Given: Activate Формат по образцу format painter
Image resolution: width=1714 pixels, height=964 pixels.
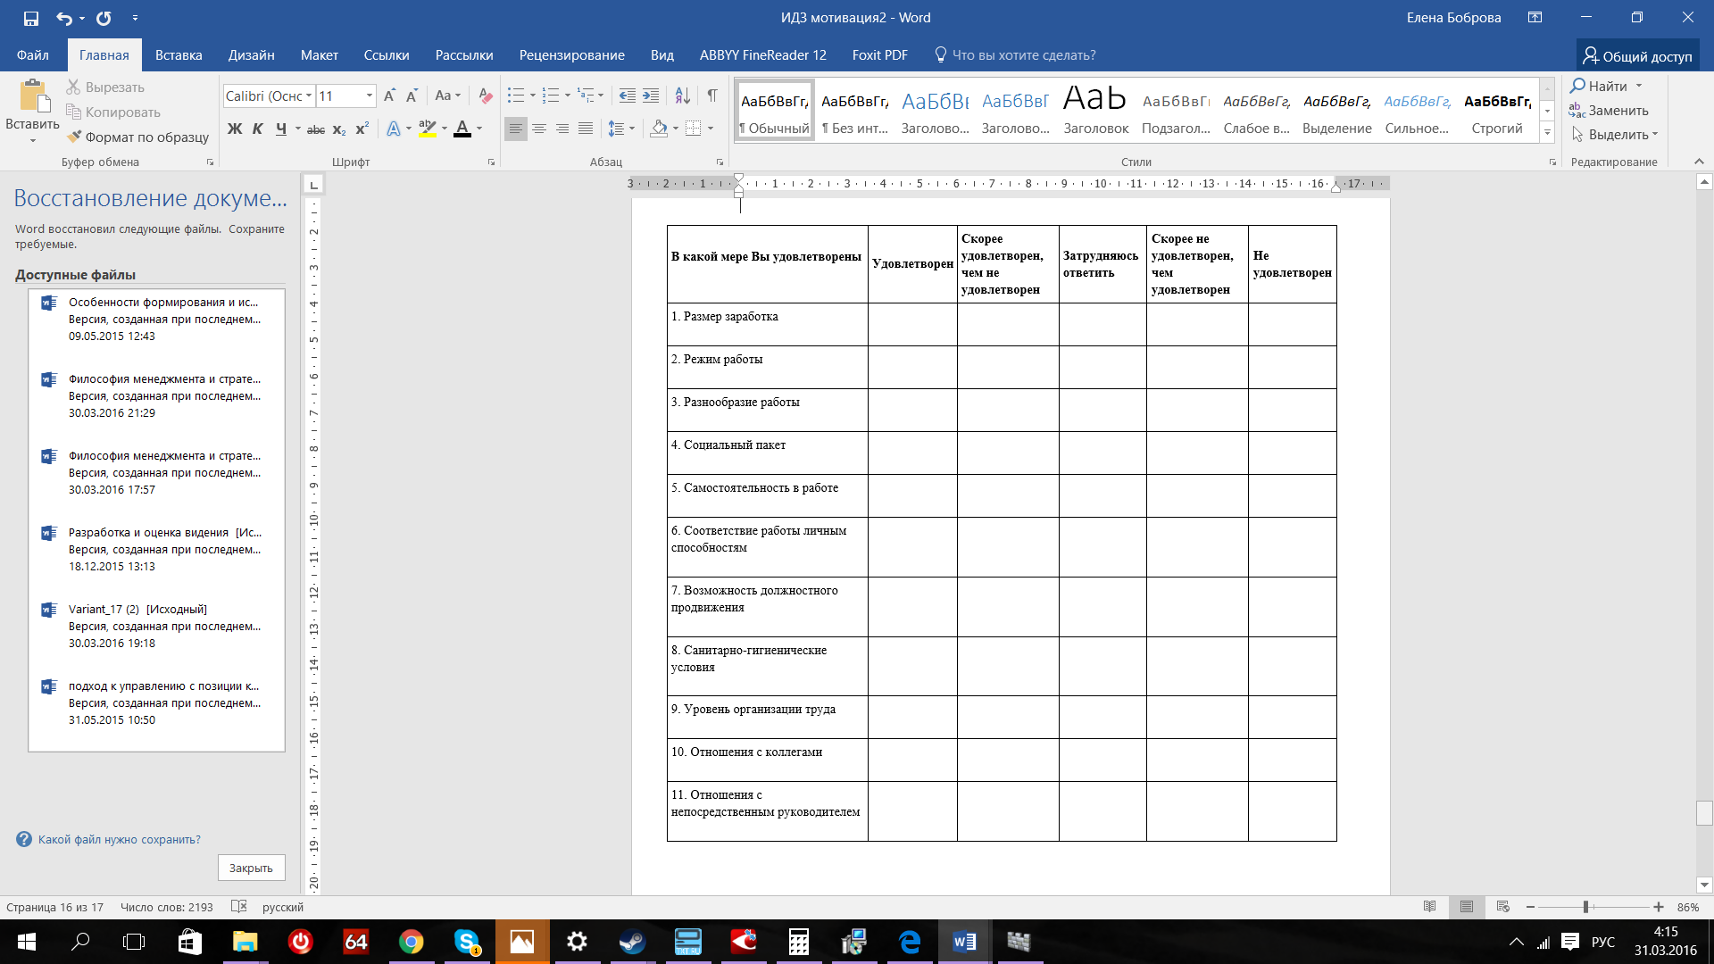Looking at the screenshot, I should coord(138,137).
